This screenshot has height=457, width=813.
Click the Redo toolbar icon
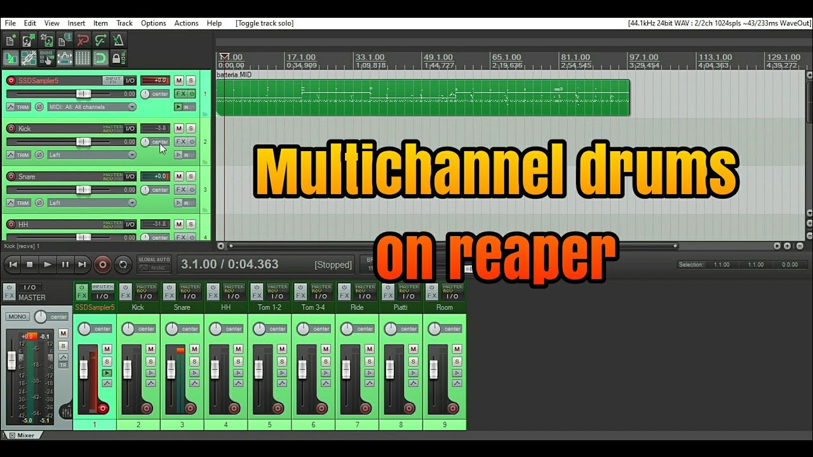click(x=100, y=41)
